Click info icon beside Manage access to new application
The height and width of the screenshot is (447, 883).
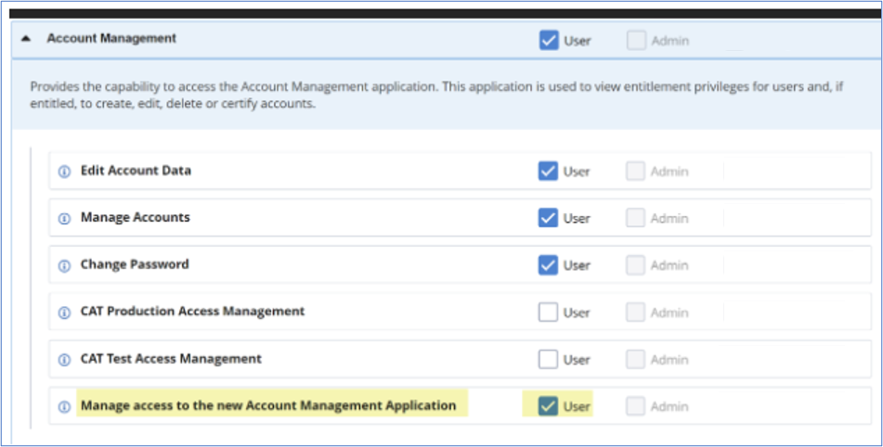pos(65,406)
